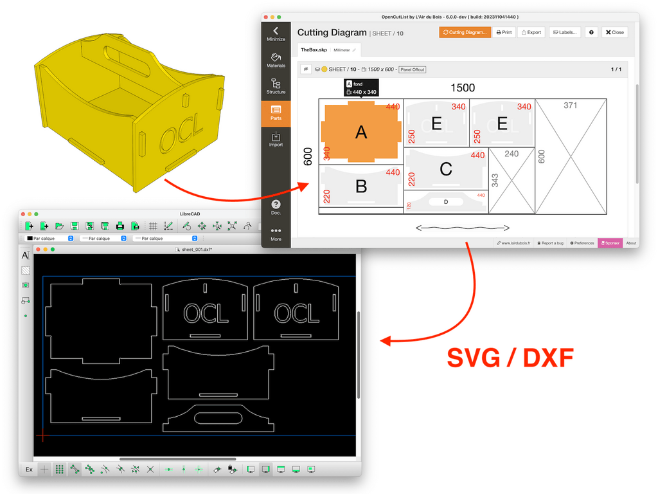The height and width of the screenshot is (494, 658).
Task: Open the middle line width Par calque dropdown
Action: tap(104, 238)
